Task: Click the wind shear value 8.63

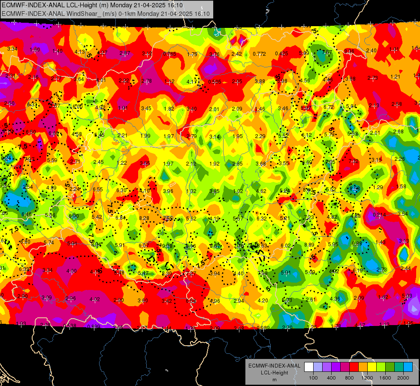Action: 262,245
